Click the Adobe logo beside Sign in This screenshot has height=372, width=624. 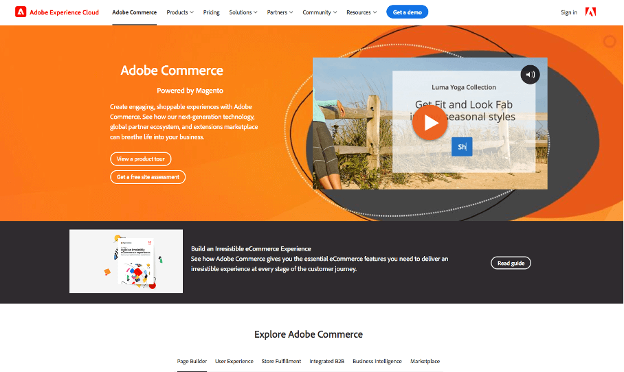(x=590, y=12)
